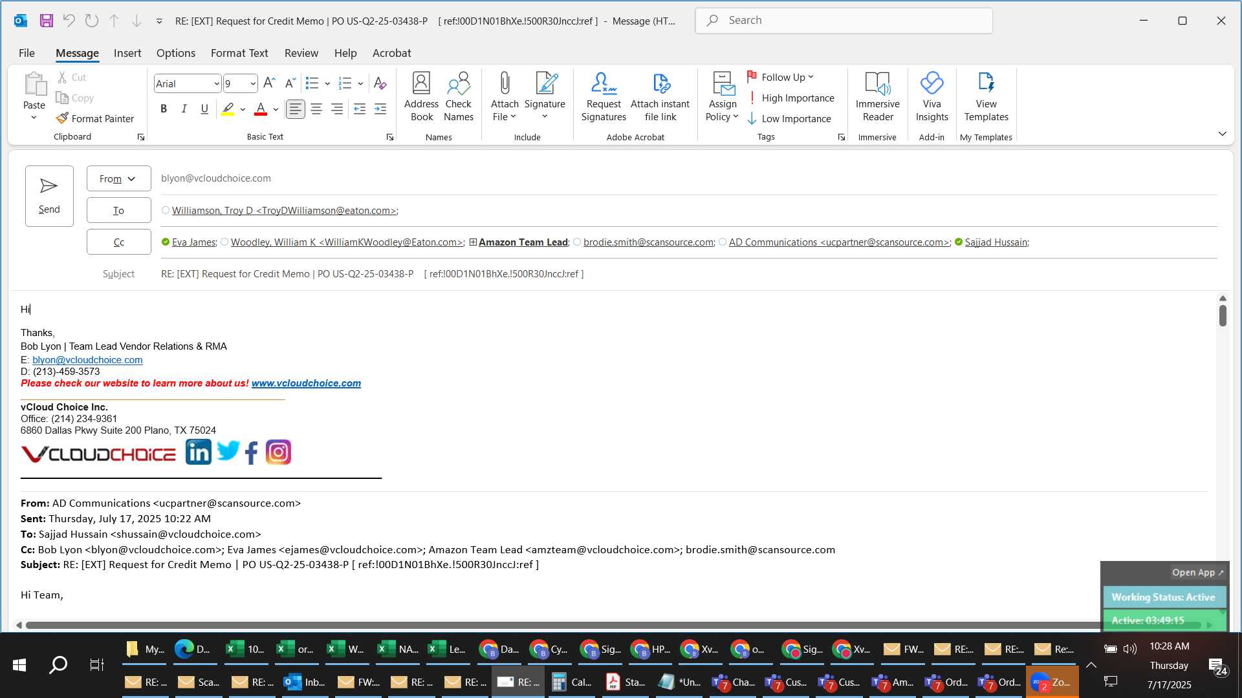Open the Address Book
This screenshot has height=698, width=1242.
click(421, 97)
